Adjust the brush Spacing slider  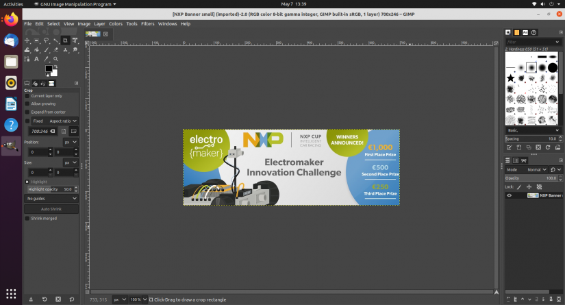531,139
